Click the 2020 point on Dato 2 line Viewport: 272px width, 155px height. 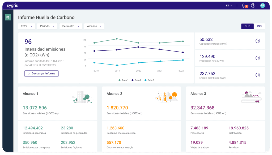tap(138, 47)
